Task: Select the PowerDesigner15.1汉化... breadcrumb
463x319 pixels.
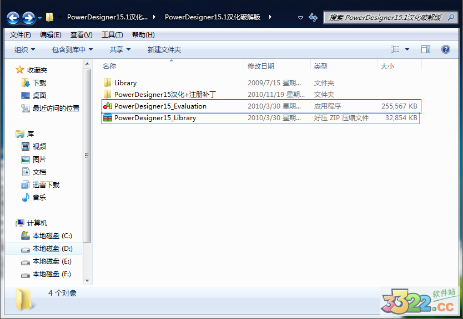Action: pos(108,17)
